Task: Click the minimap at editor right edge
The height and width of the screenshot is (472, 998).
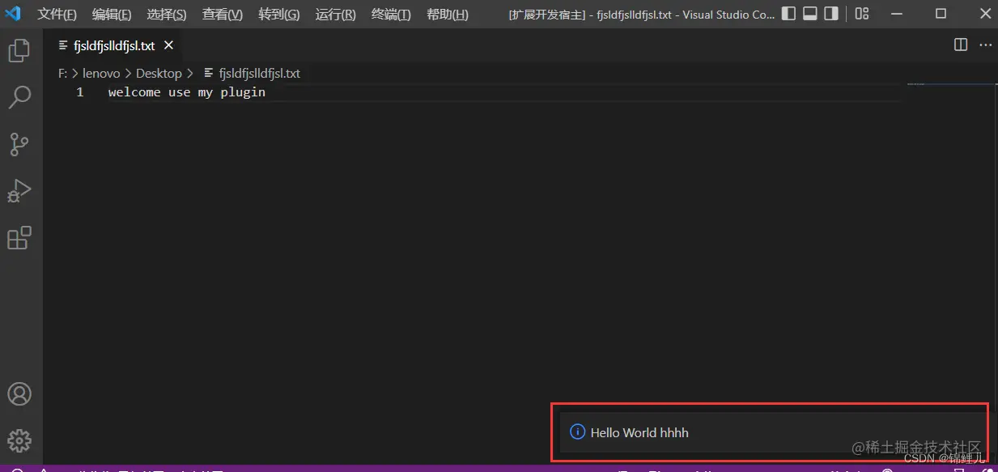Action: tap(951, 83)
